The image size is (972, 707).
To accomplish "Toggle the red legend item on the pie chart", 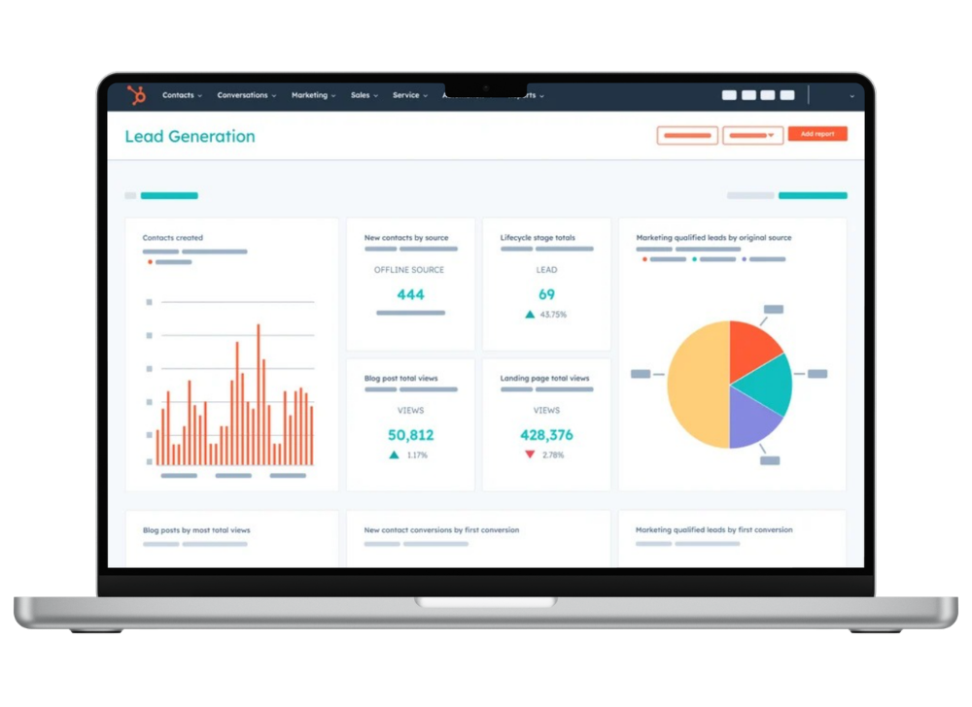I will pos(643,259).
